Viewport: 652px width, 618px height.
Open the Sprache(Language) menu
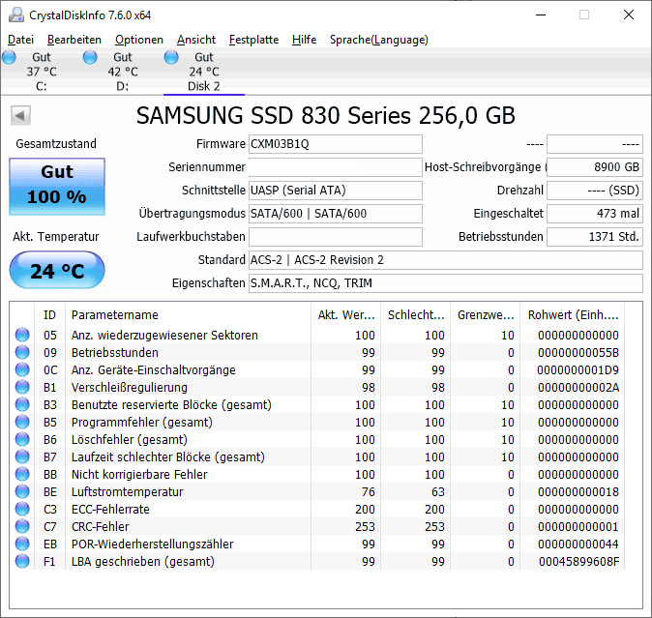point(379,40)
